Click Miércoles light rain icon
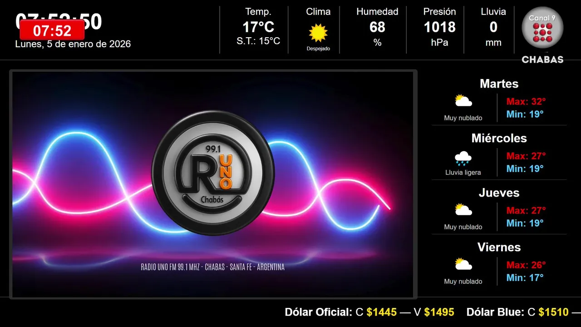 tap(463, 158)
